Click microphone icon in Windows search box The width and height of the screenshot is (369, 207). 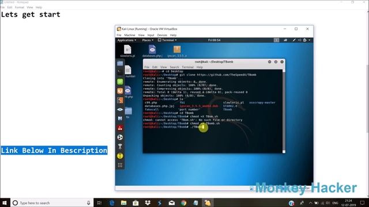tap(88, 203)
